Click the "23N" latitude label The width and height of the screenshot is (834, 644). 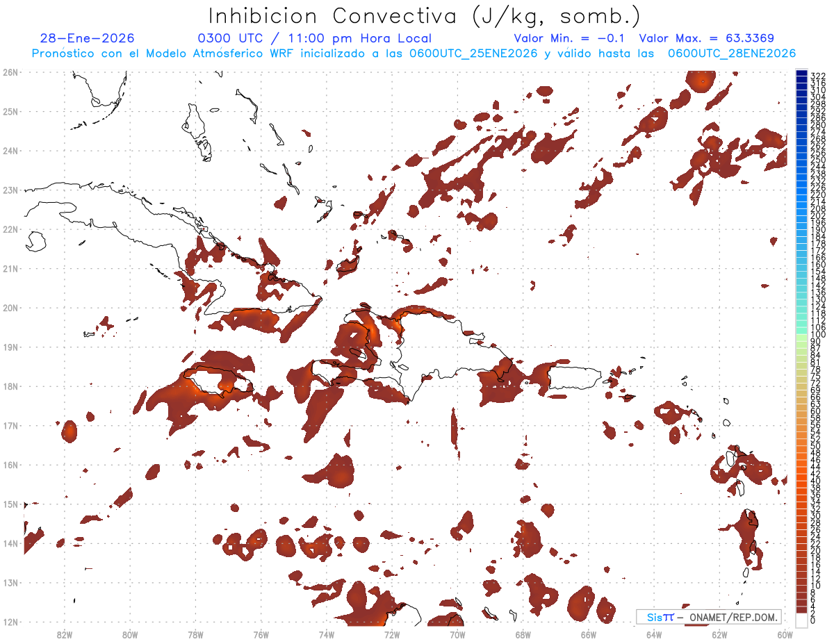click(10, 190)
